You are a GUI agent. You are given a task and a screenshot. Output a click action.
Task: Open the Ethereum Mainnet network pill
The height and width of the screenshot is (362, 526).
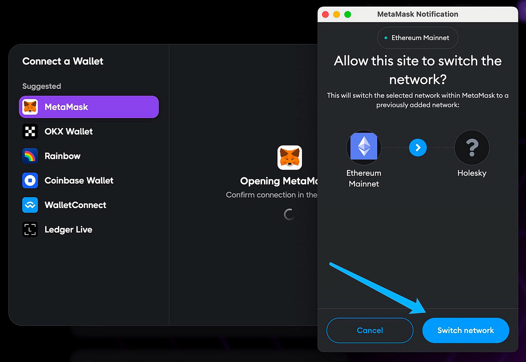click(x=418, y=38)
